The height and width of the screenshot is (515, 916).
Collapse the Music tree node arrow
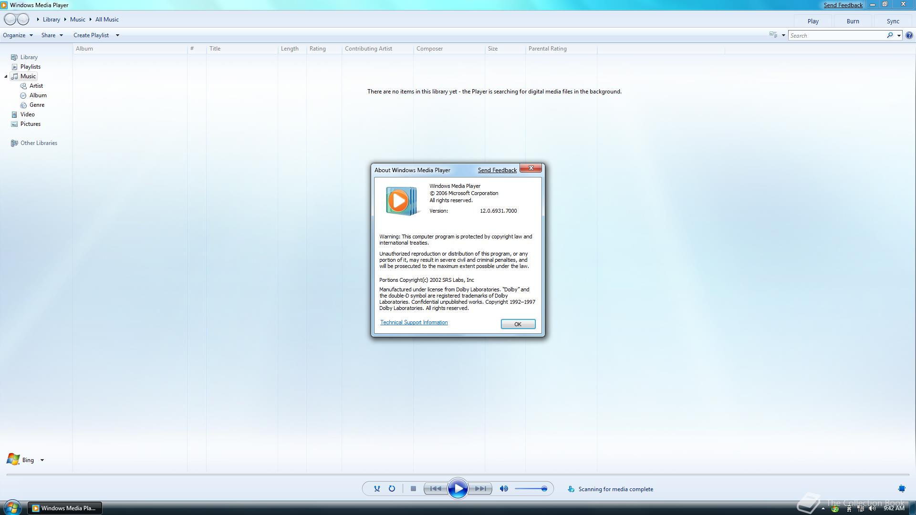pos(6,76)
